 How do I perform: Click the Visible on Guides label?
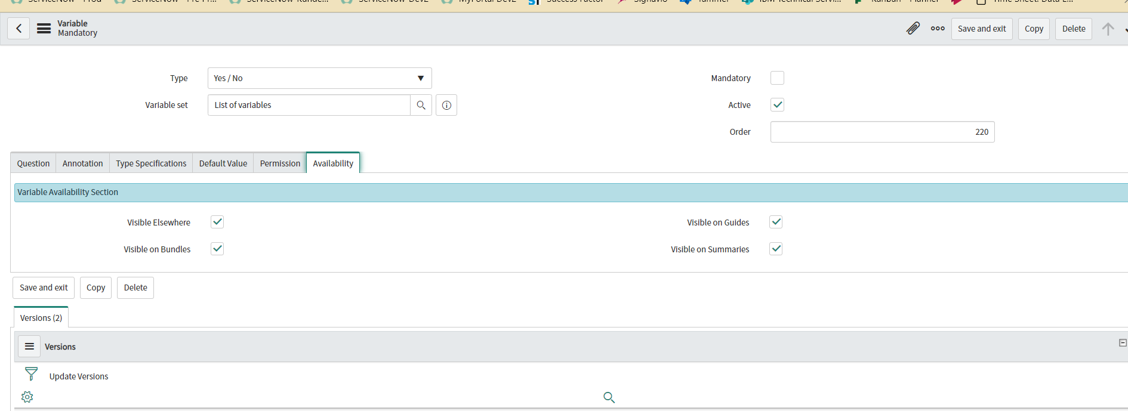718,223
